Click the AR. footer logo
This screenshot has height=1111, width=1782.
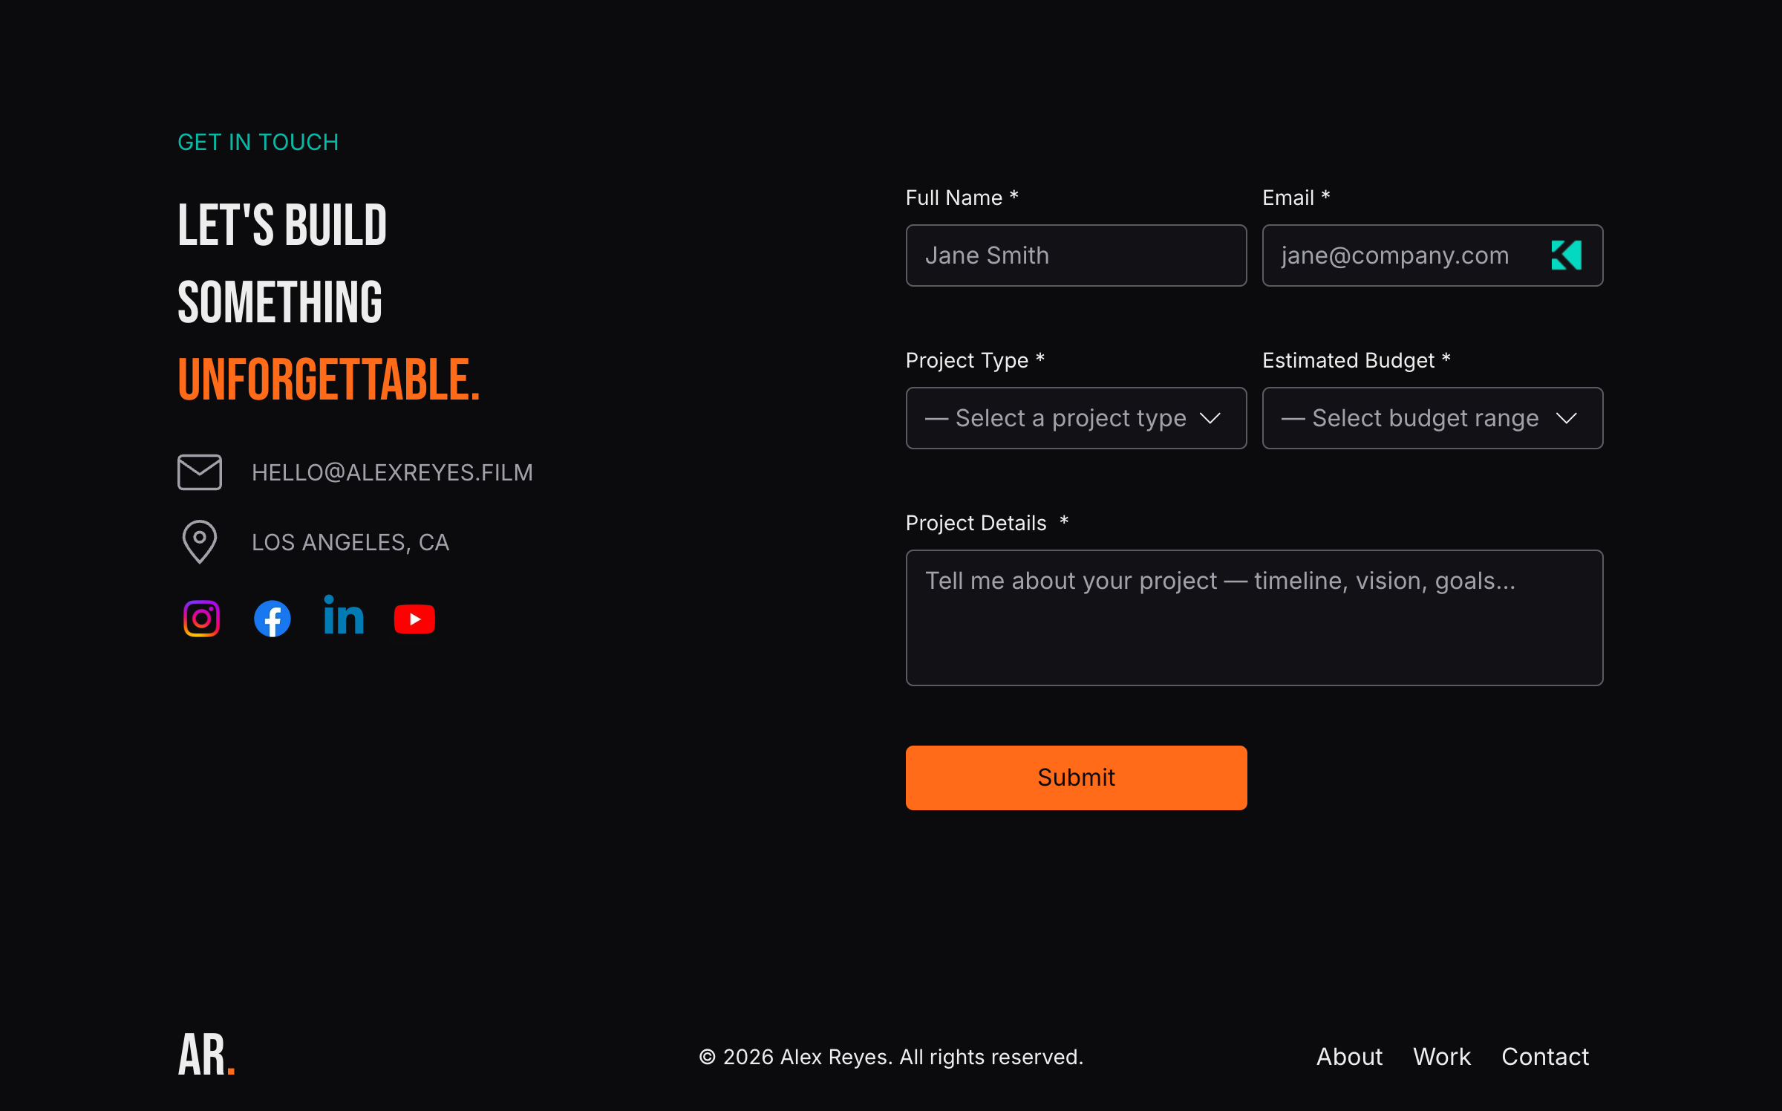[206, 1055]
